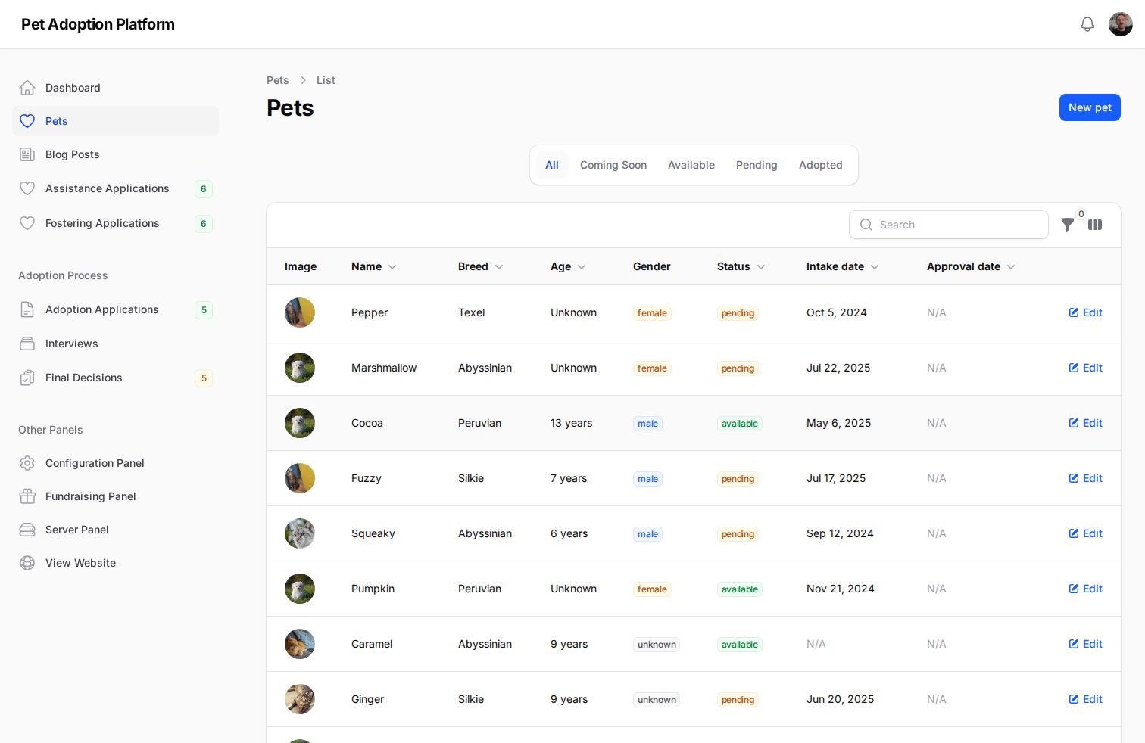Click the Fostering Applications heart icon
The height and width of the screenshot is (743, 1145).
[x=27, y=223]
